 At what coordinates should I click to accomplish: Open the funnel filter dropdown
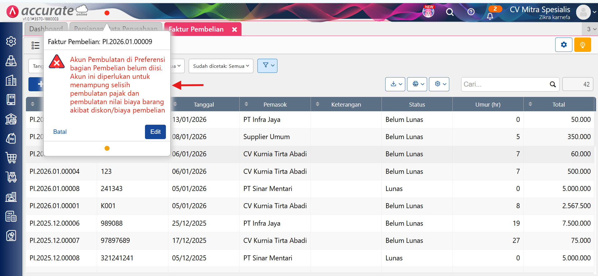click(267, 66)
